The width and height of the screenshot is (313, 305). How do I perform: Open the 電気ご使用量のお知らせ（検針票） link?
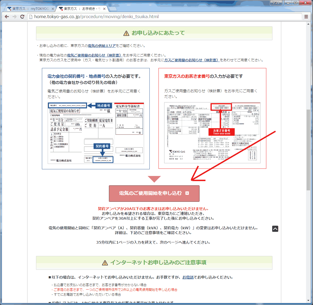pyautogui.click(x=95, y=55)
